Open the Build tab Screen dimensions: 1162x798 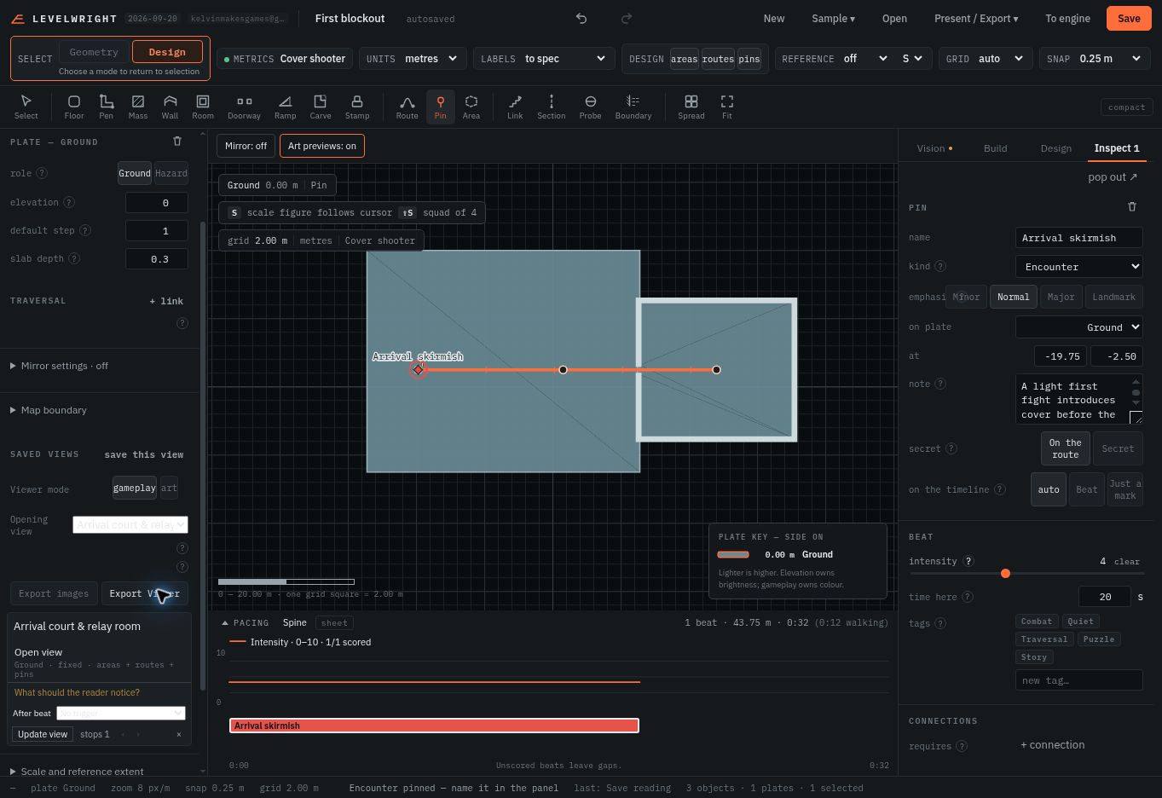pyautogui.click(x=996, y=148)
